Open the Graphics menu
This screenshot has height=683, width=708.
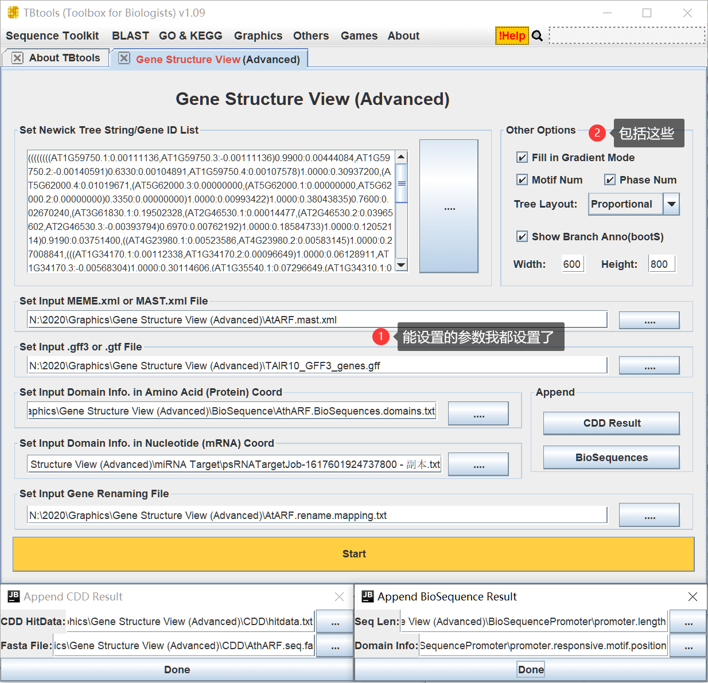pyautogui.click(x=258, y=36)
